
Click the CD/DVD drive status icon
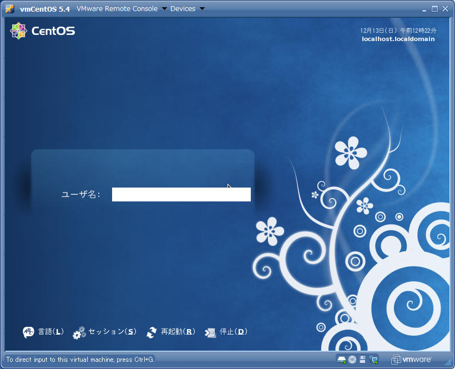tap(352, 360)
